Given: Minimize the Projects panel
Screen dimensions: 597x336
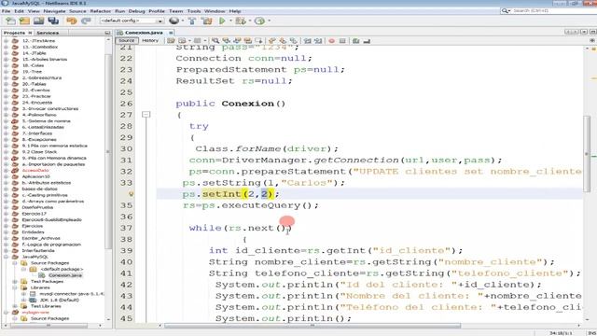Looking at the screenshot, I should pos(107,33).
